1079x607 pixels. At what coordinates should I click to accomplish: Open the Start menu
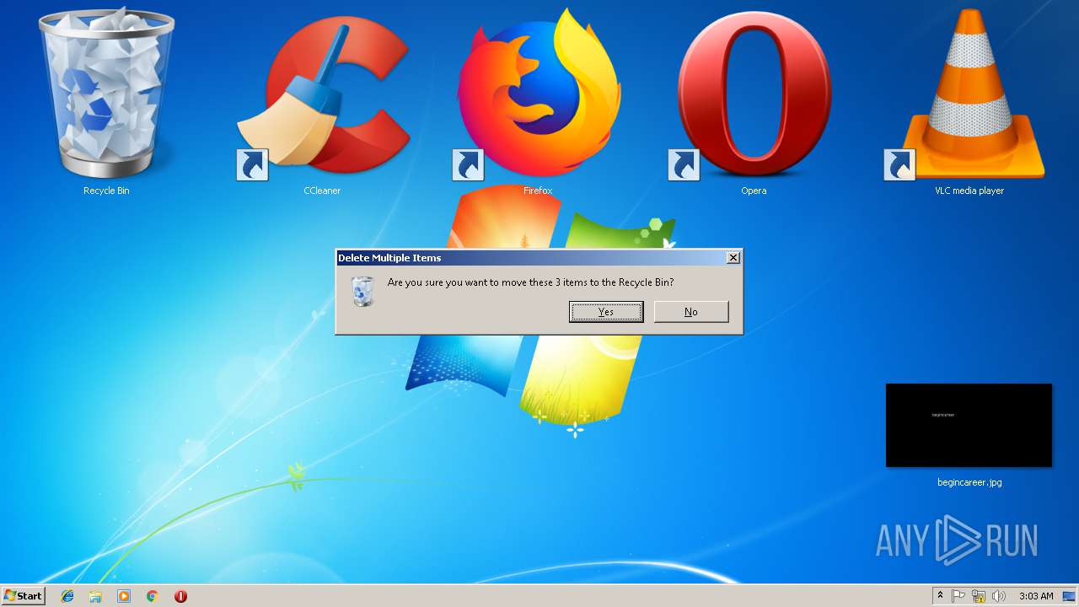[23, 596]
